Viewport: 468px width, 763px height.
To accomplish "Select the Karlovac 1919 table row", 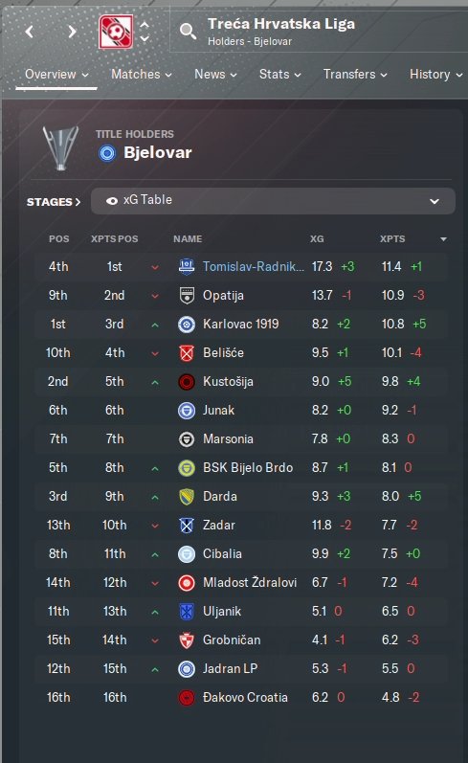I will pos(241,325).
